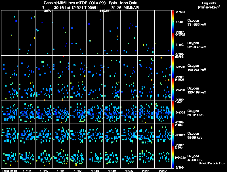Select the 19:31 time label on the axis
The height and width of the screenshot is (172, 227).
click(61, 170)
